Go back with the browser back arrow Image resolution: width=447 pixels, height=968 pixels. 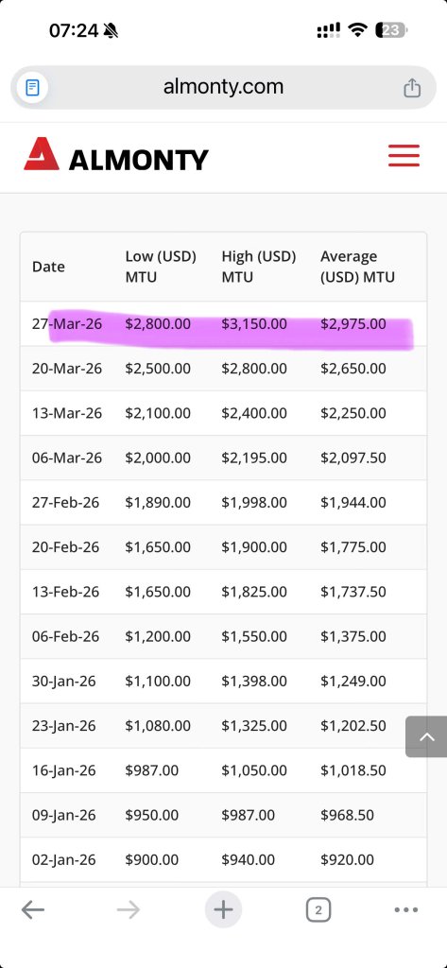(x=33, y=909)
